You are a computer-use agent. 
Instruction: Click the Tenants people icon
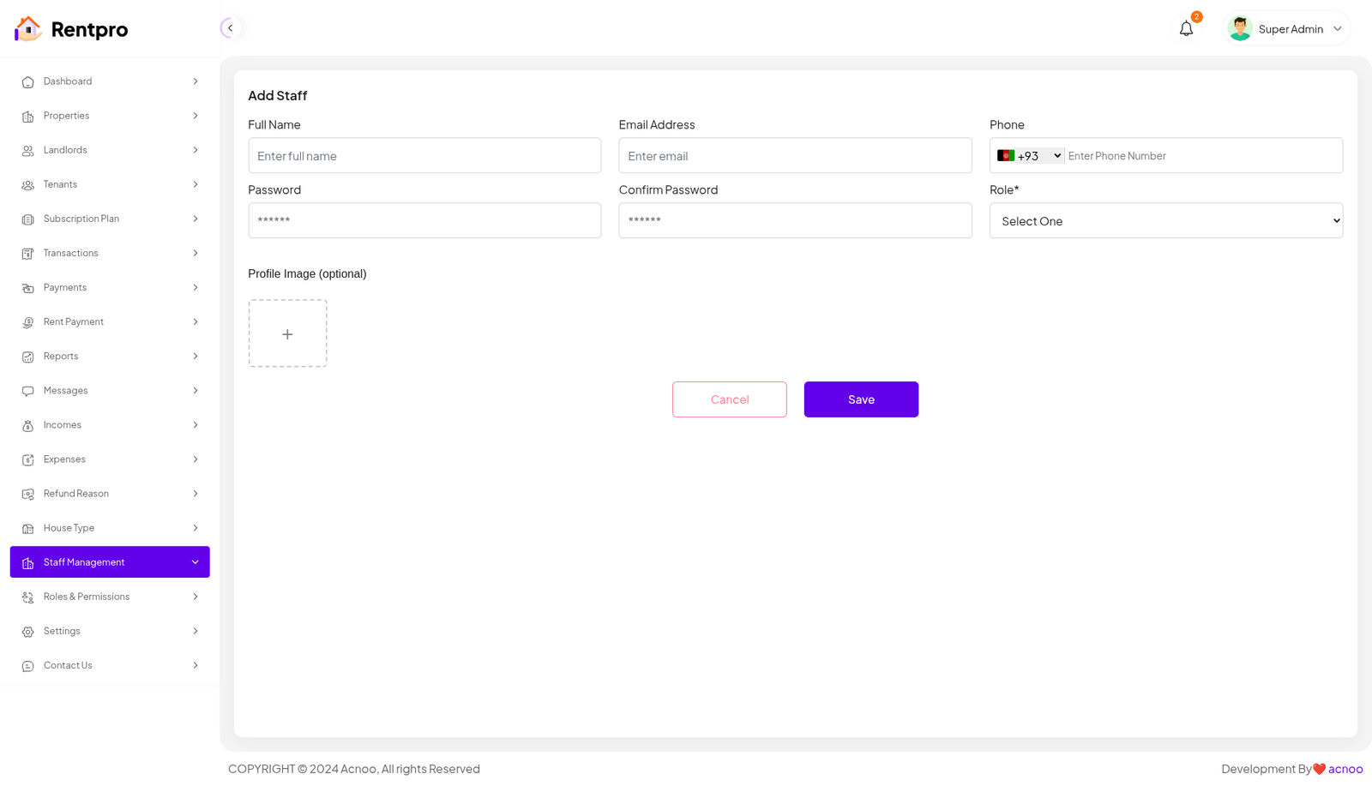27,185
